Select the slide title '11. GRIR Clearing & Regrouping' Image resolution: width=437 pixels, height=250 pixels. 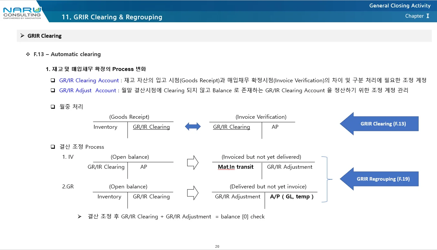point(112,17)
